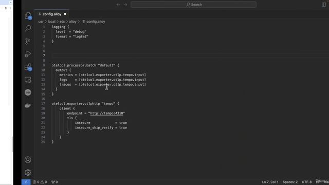Viewport: 329px width, 185px height.
Task: Open the Docker view icon
Action: (28, 105)
